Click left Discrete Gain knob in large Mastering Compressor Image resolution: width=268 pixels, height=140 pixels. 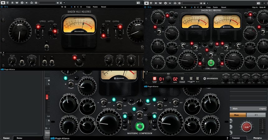109,123
